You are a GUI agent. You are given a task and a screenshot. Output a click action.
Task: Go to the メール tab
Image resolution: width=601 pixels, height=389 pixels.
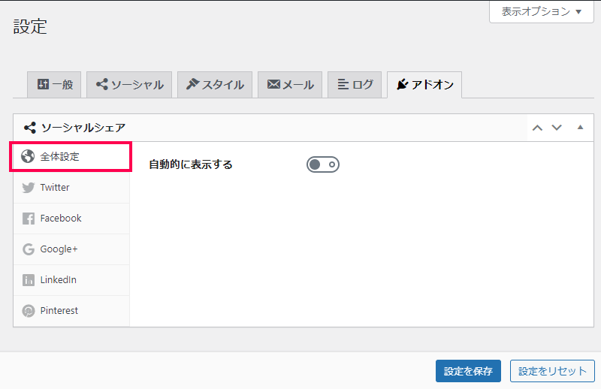click(290, 85)
